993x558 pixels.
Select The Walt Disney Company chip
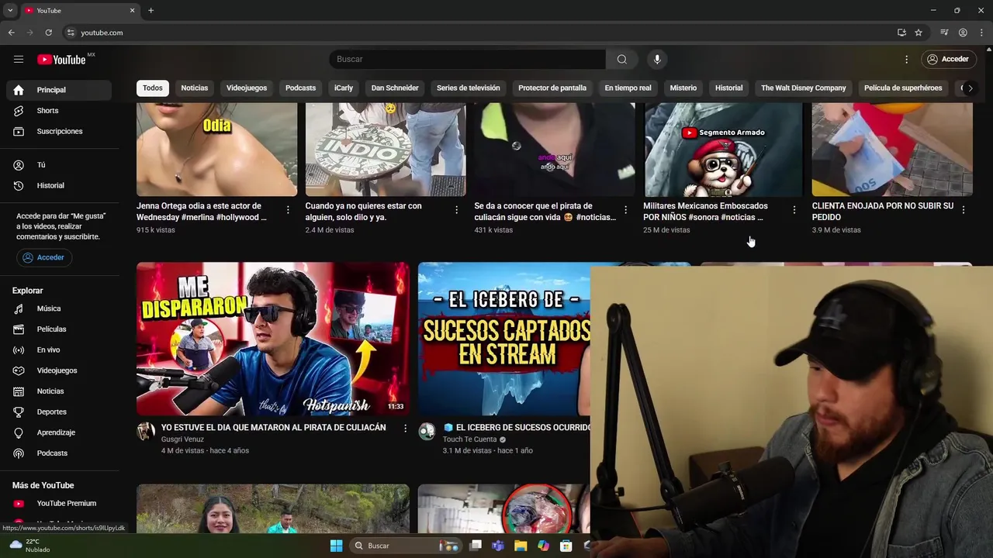click(804, 88)
